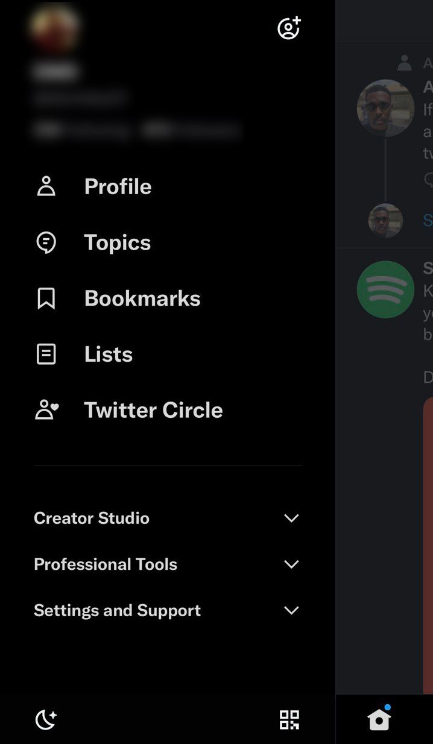Open the QR code scanner
The image size is (433, 744).
tap(289, 719)
